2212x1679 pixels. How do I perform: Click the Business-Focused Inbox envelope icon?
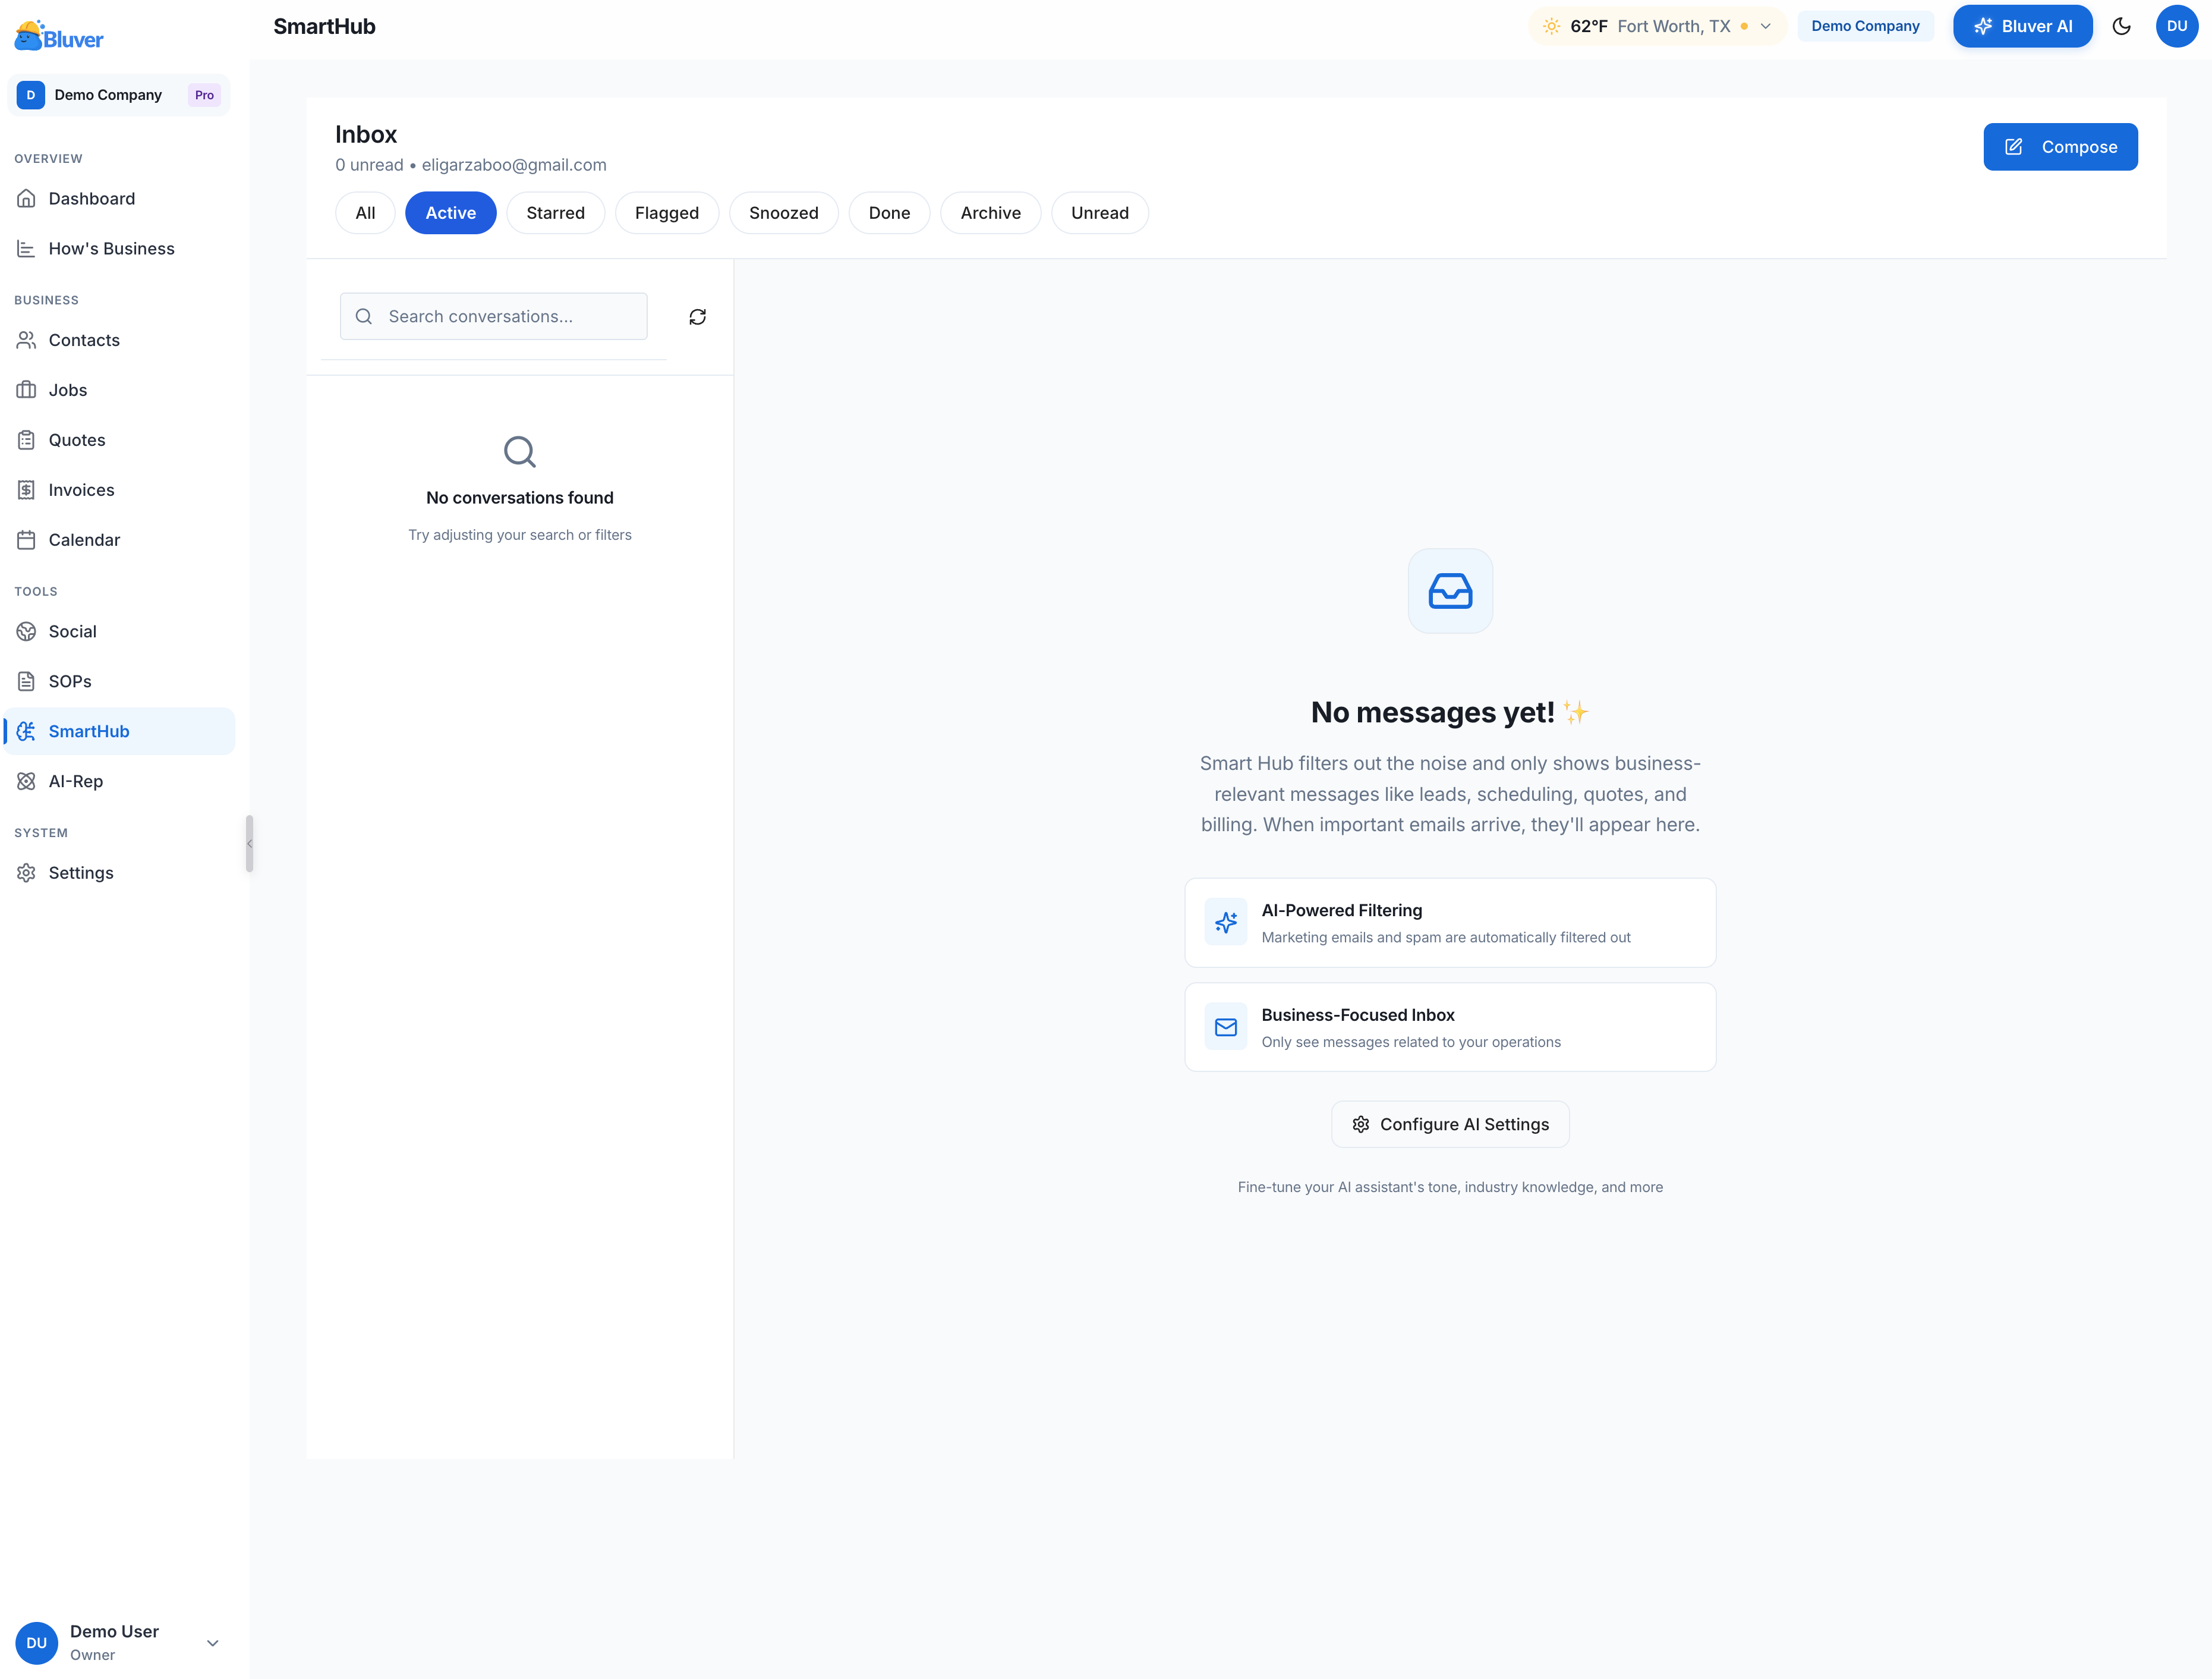[1226, 1027]
